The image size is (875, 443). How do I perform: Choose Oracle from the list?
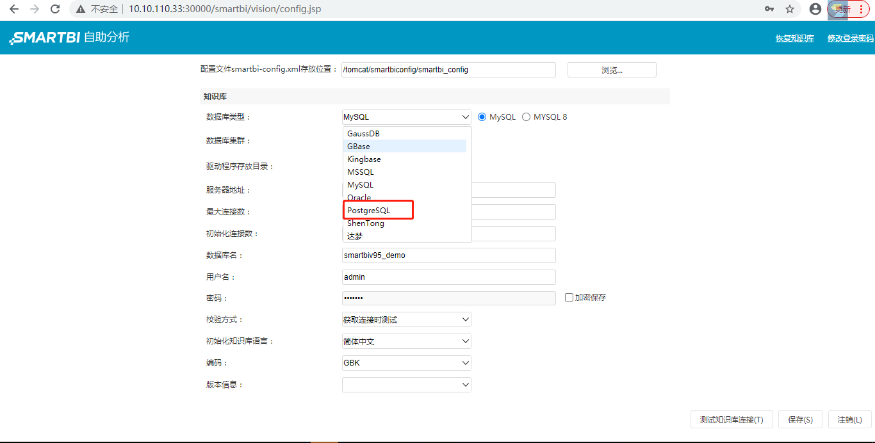(405, 197)
